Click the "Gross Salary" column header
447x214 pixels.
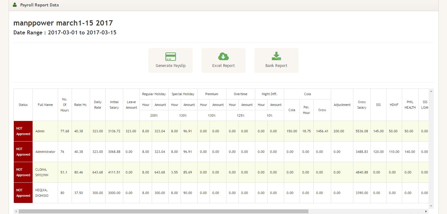pos(362,105)
